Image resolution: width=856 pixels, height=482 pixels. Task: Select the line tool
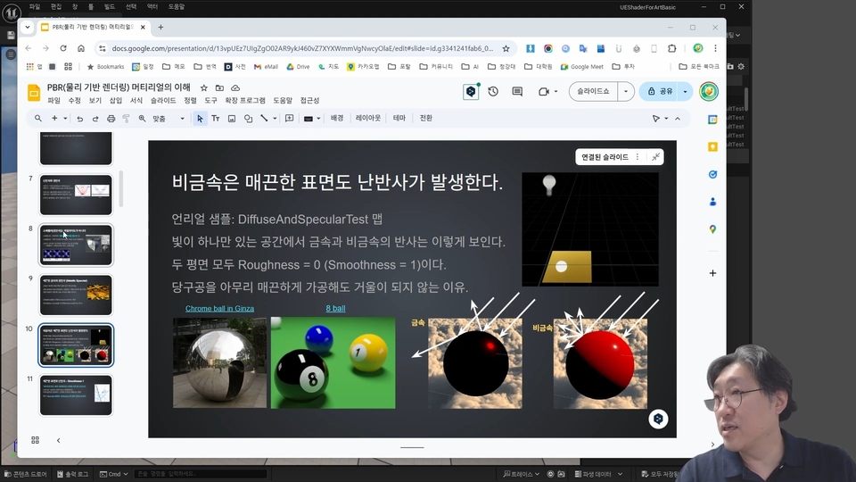pos(264,118)
